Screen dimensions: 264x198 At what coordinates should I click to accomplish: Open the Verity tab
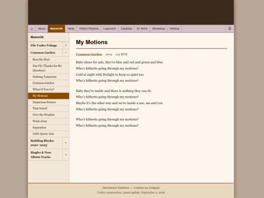[x=71, y=29]
